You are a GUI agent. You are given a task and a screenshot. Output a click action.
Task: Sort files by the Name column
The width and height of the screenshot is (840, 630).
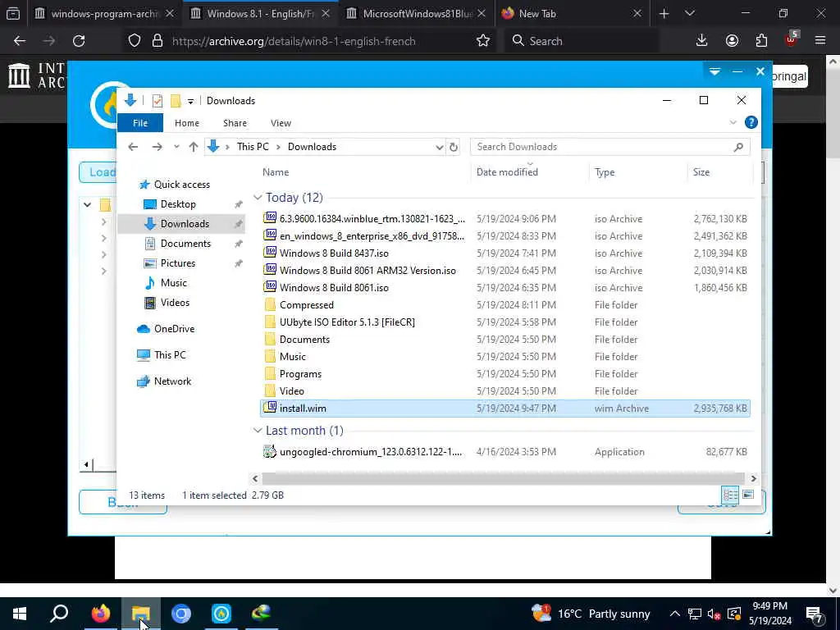point(276,172)
